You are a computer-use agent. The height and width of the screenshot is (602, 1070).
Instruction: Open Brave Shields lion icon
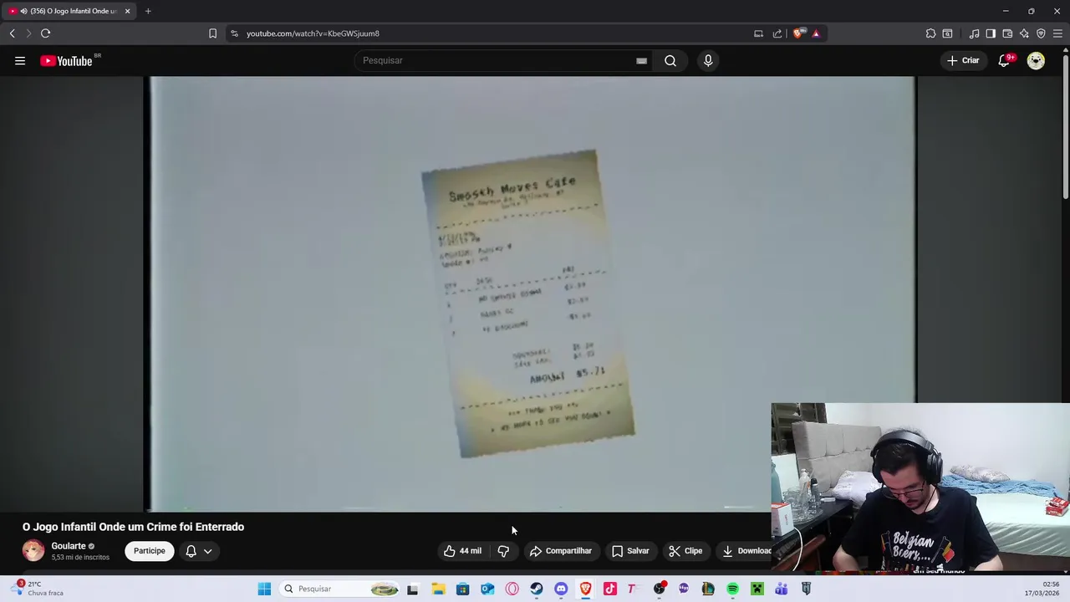798,33
